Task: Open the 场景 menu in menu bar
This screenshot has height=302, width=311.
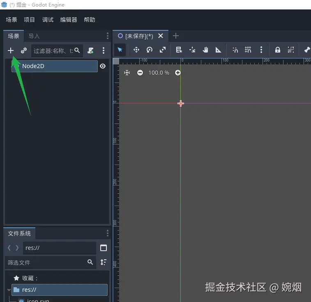Action: [x=12, y=20]
